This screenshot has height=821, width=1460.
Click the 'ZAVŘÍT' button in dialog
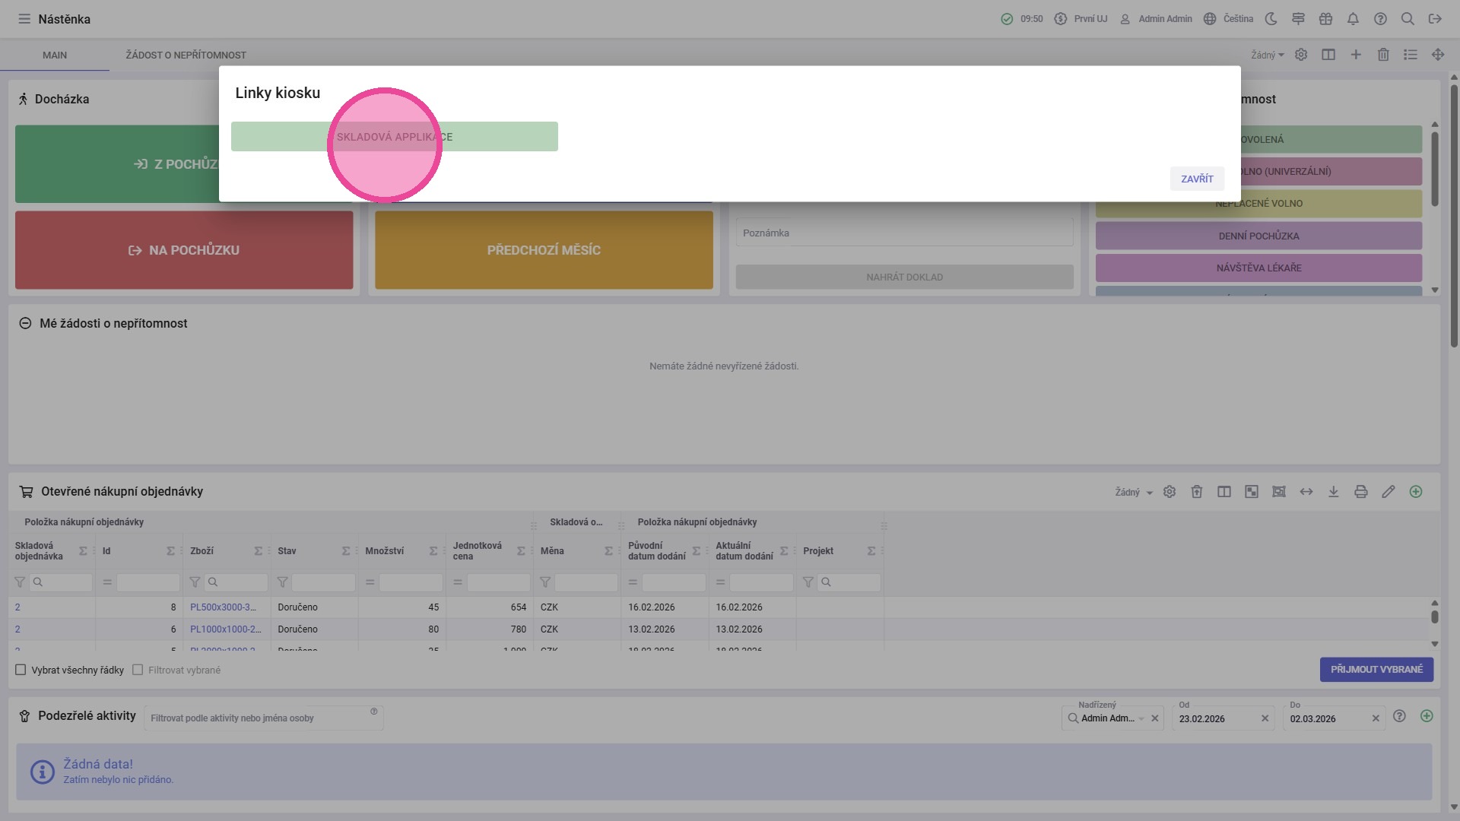[1196, 179]
